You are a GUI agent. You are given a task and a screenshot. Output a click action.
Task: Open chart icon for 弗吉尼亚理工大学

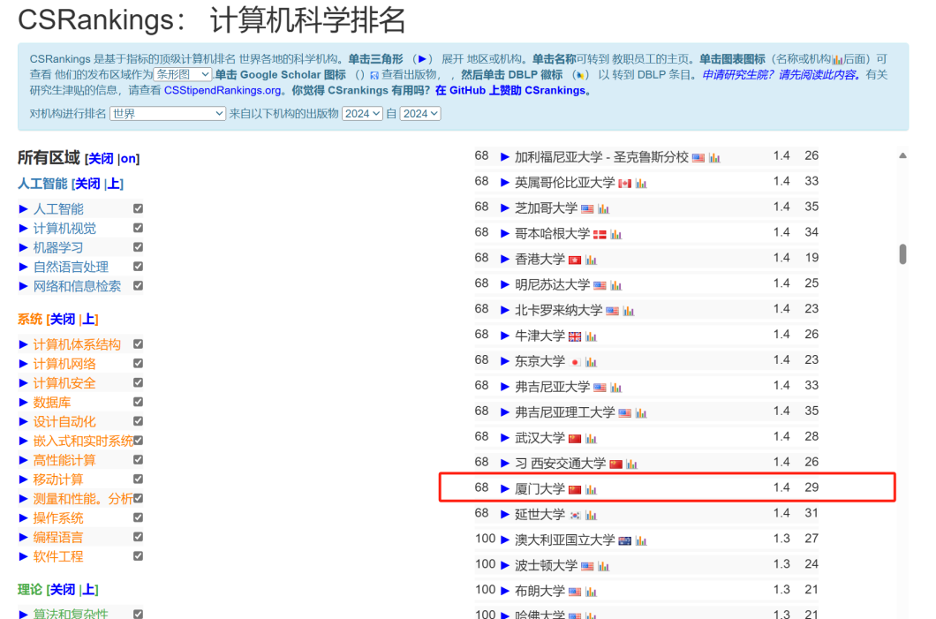(x=641, y=413)
